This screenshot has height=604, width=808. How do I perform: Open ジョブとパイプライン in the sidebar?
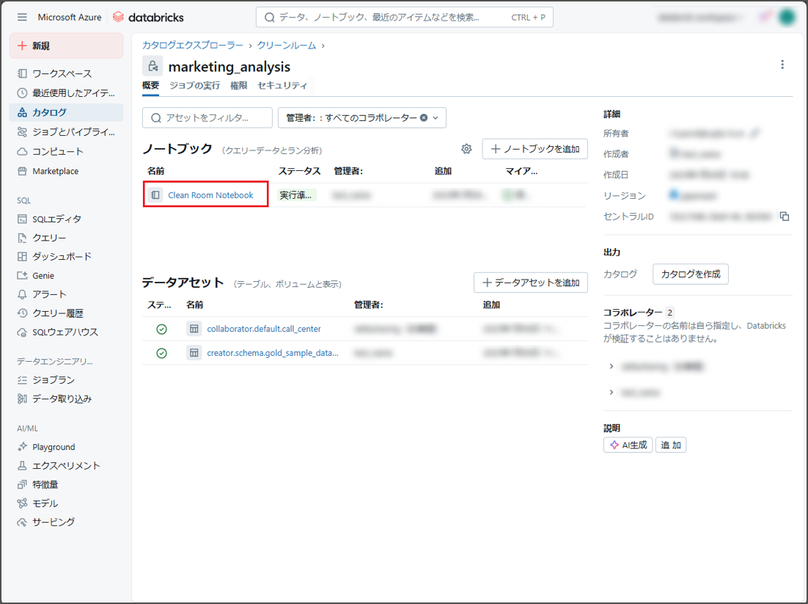tap(66, 132)
